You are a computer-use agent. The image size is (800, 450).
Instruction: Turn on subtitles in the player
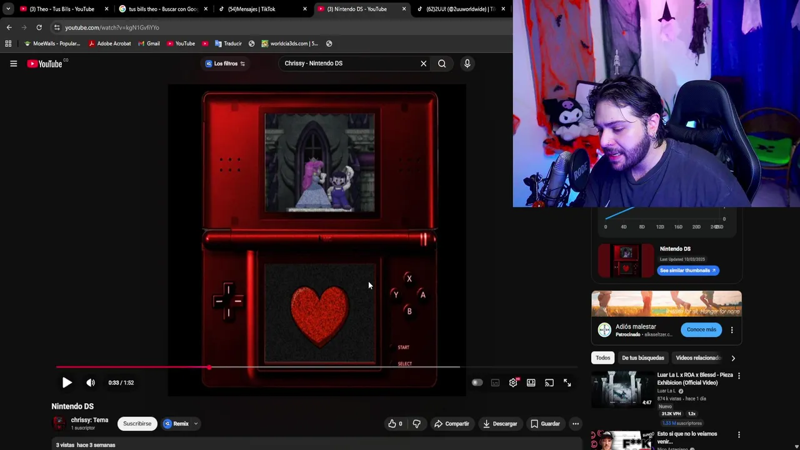[x=495, y=382]
